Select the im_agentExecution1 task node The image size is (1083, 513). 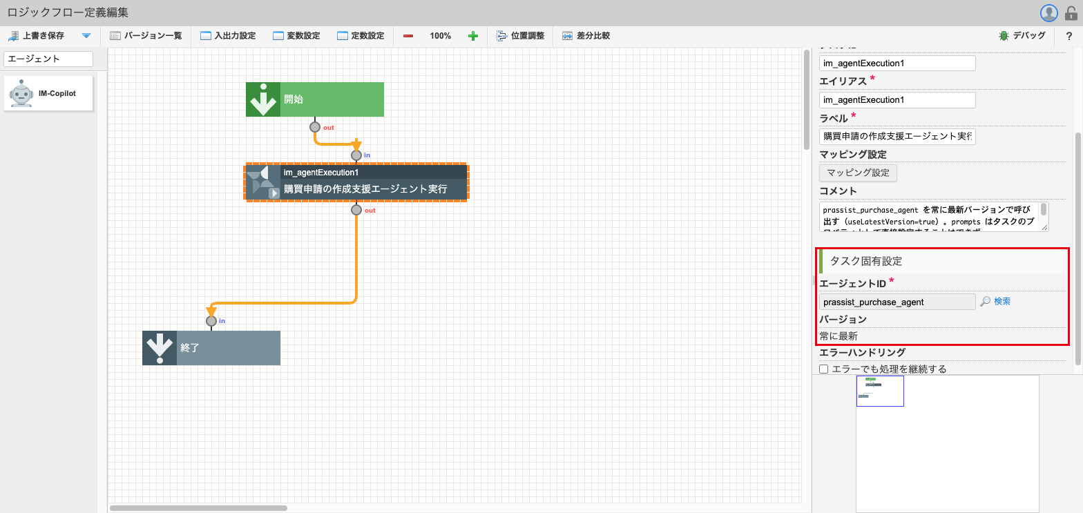click(x=356, y=182)
